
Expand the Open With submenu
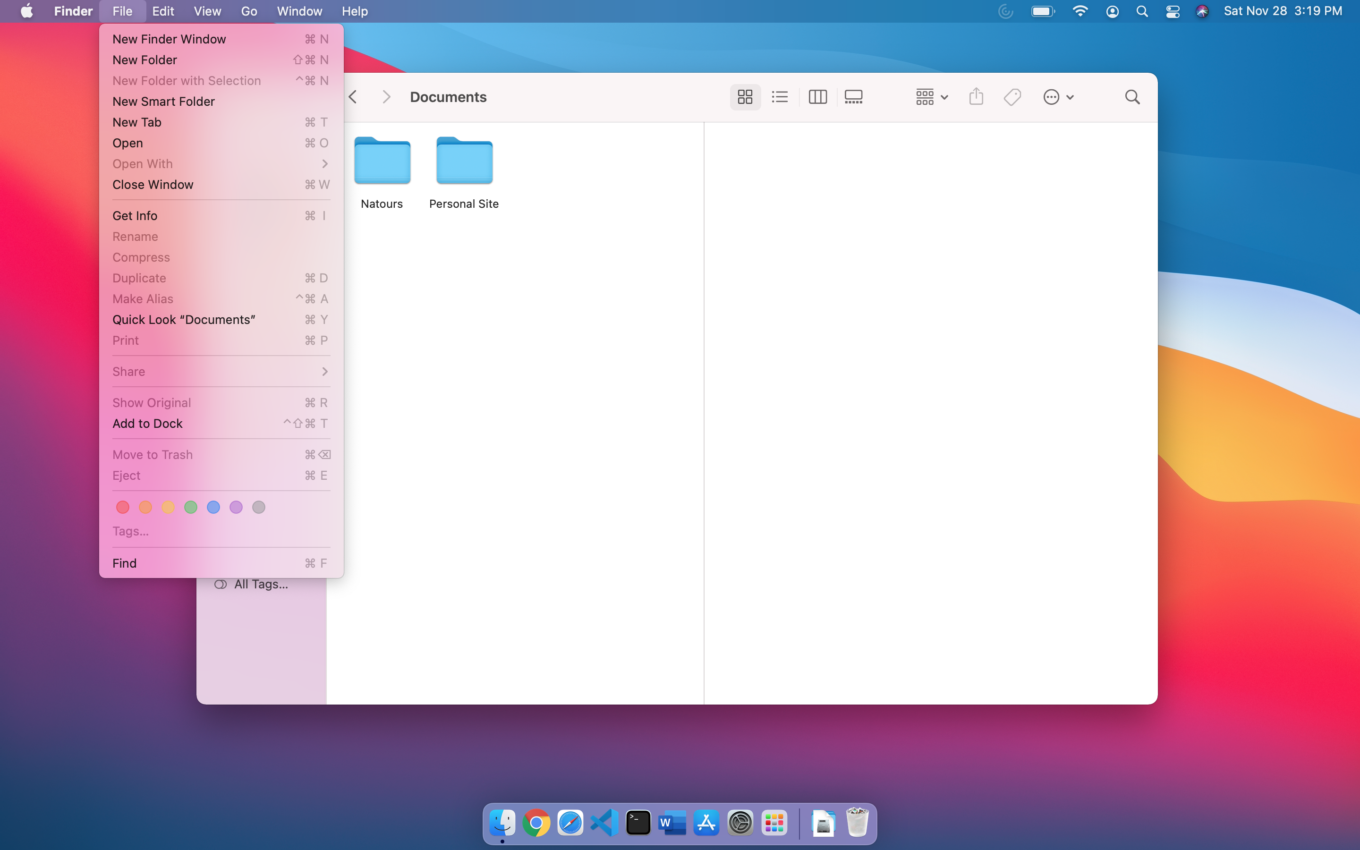coord(221,163)
